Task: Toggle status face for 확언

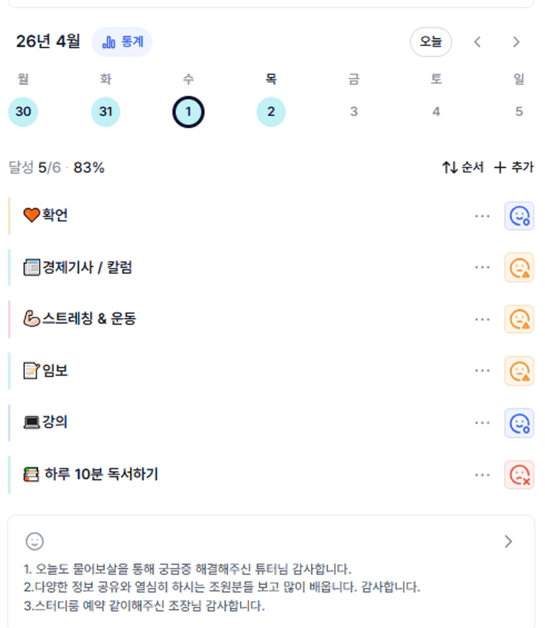Action: tap(519, 216)
